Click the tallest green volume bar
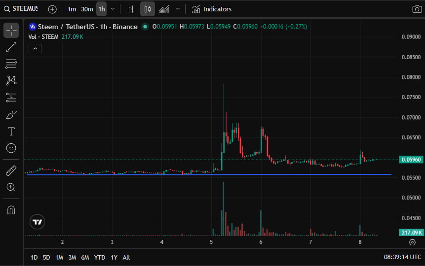The image size is (425, 266). [223, 209]
